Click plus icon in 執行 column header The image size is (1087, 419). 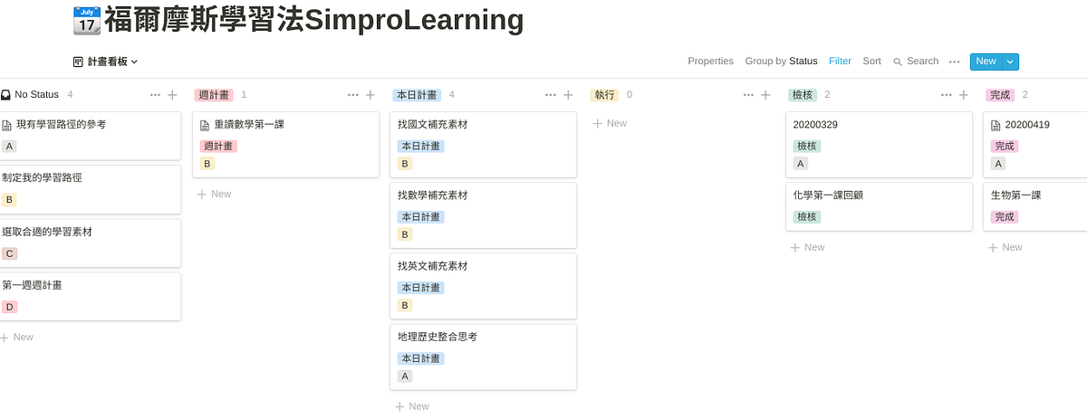pyautogui.click(x=765, y=95)
